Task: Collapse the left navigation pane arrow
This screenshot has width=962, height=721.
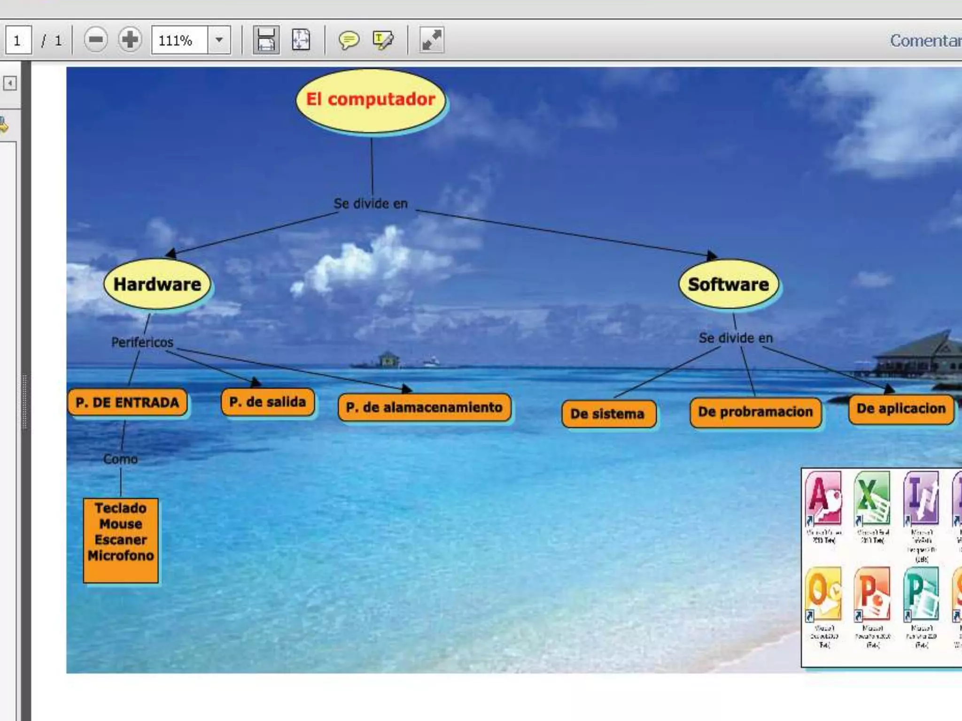Action: coord(10,84)
